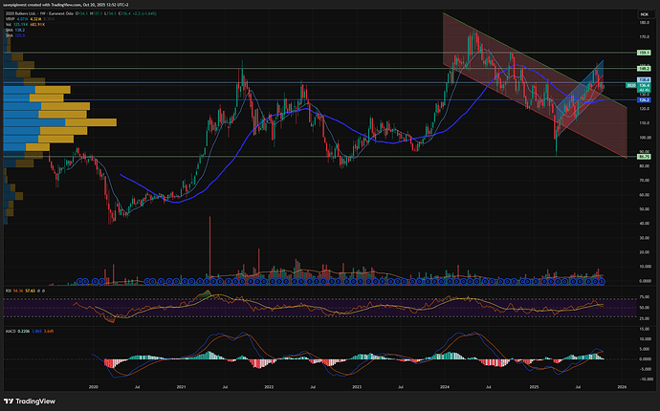Click the MACD indicator legend label

point(9,331)
